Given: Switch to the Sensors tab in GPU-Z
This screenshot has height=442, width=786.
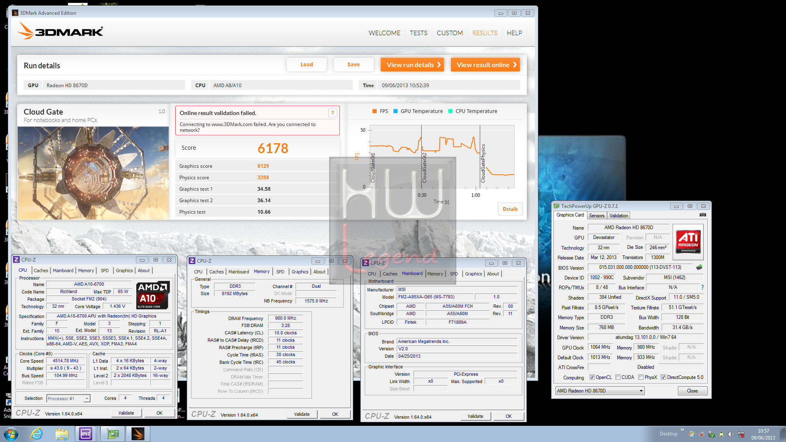Looking at the screenshot, I should pos(596,216).
